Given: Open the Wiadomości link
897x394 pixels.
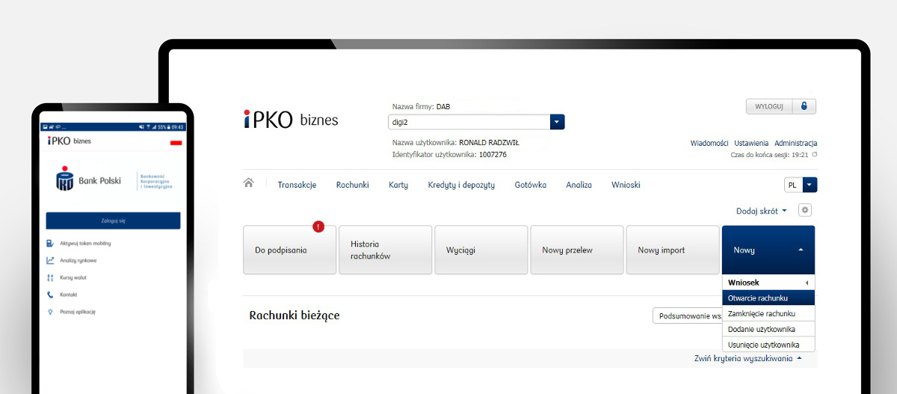Looking at the screenshot, I should click(709, 143).
